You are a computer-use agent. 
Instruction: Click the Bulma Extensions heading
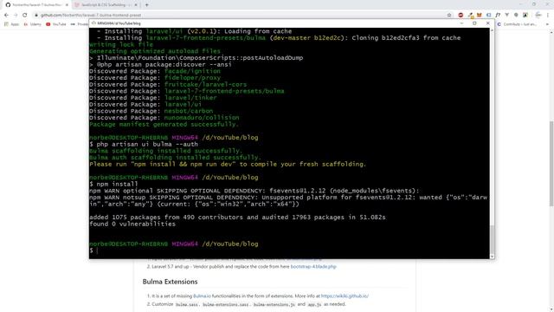pos(170,282)
